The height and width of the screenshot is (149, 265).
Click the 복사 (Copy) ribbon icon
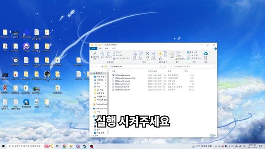(102, 55)
